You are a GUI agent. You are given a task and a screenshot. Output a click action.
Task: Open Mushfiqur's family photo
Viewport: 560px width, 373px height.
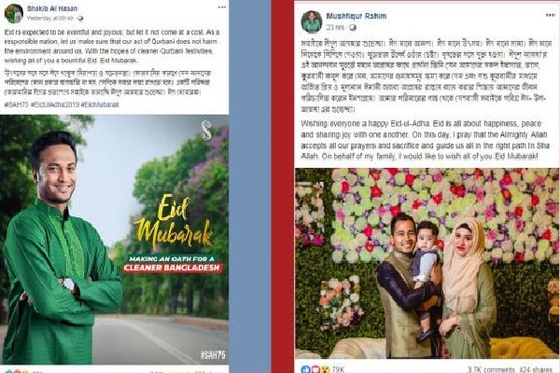[x=427, y=263]
